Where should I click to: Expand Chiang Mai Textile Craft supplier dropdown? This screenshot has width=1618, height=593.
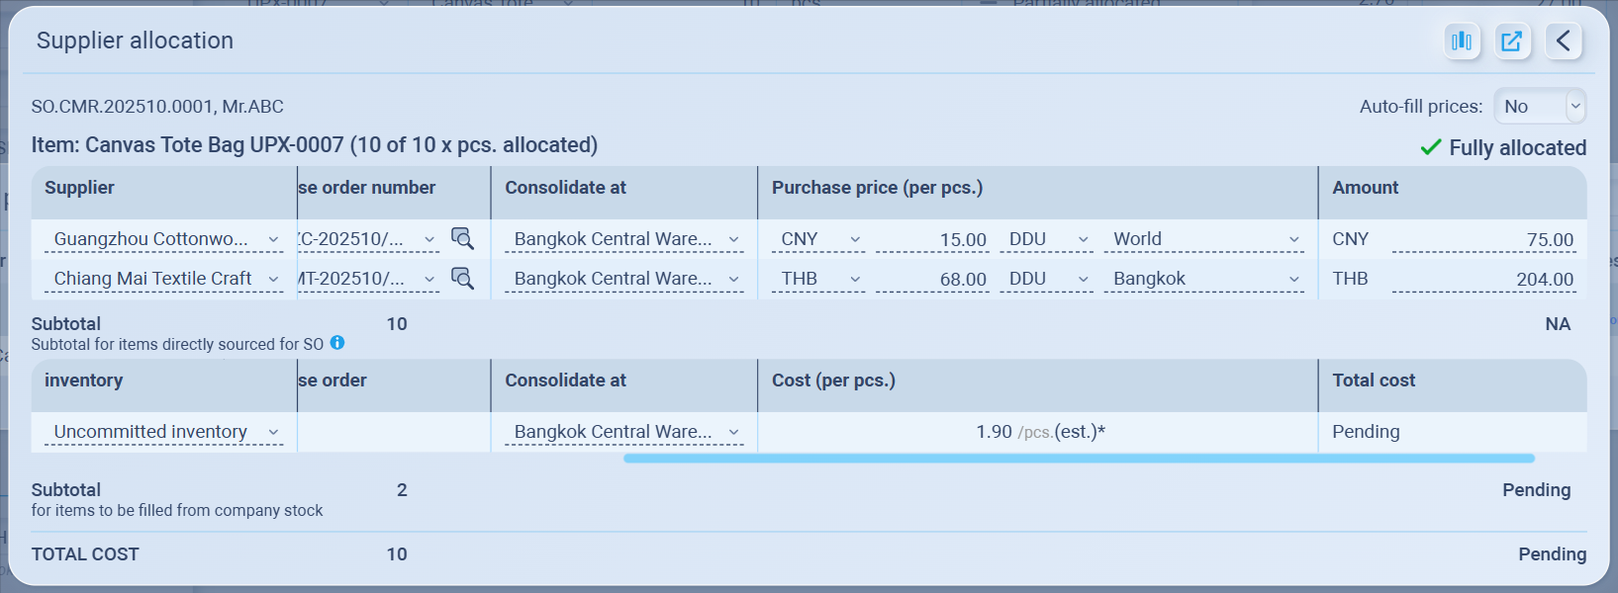(166, 279)
